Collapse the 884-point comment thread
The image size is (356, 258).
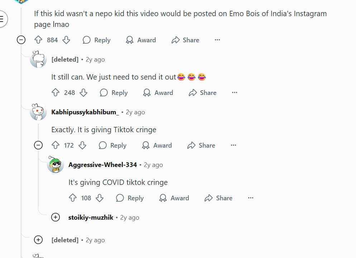coord(21,40)
